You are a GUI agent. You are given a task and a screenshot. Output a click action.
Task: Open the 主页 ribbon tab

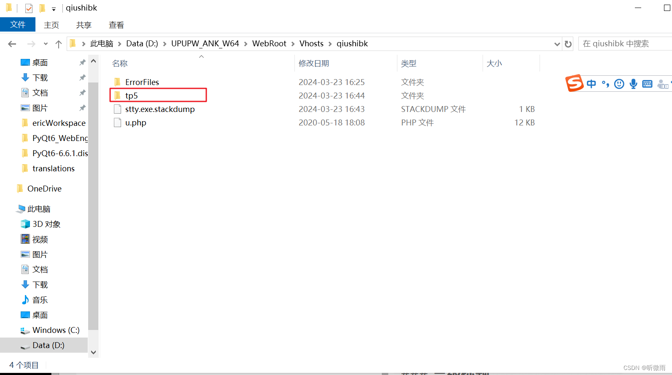(51, 25)
